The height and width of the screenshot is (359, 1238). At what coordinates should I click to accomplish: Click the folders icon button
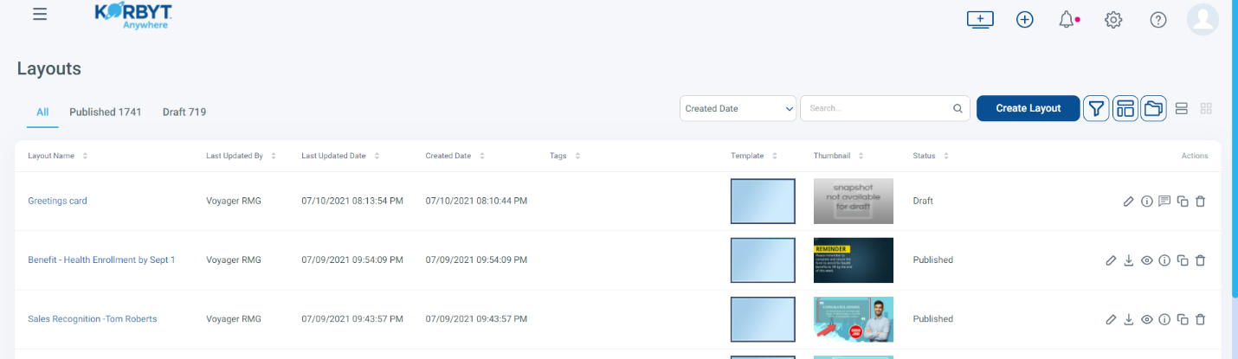click(1153, 108)
